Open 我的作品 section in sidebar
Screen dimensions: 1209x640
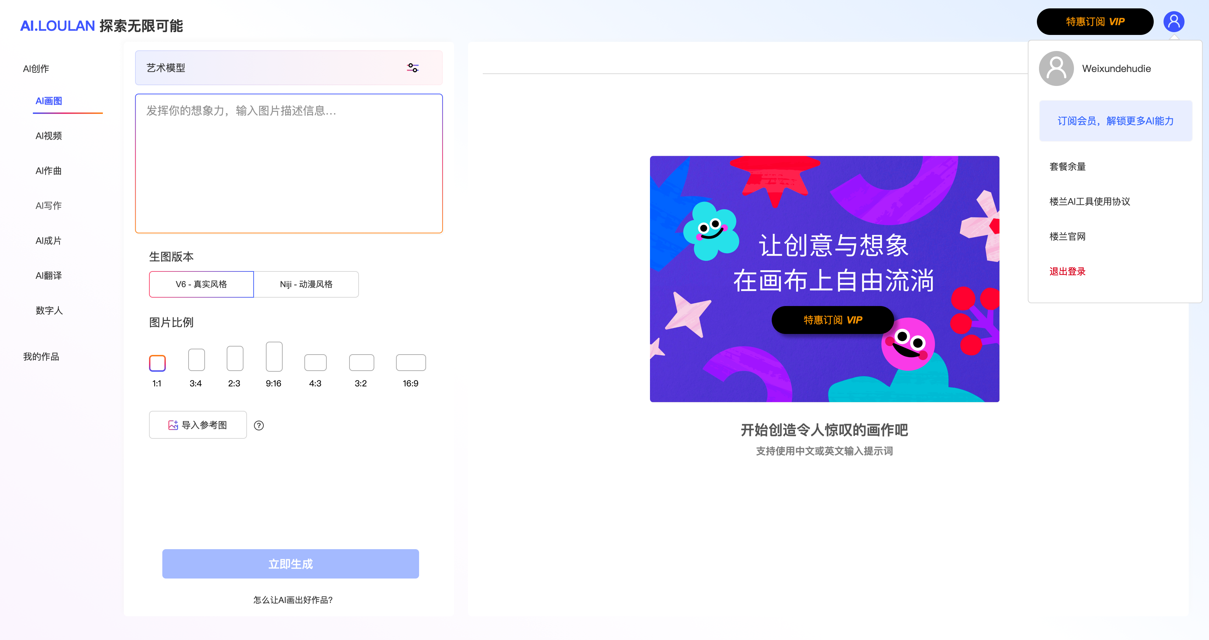(x=41, y=357)
